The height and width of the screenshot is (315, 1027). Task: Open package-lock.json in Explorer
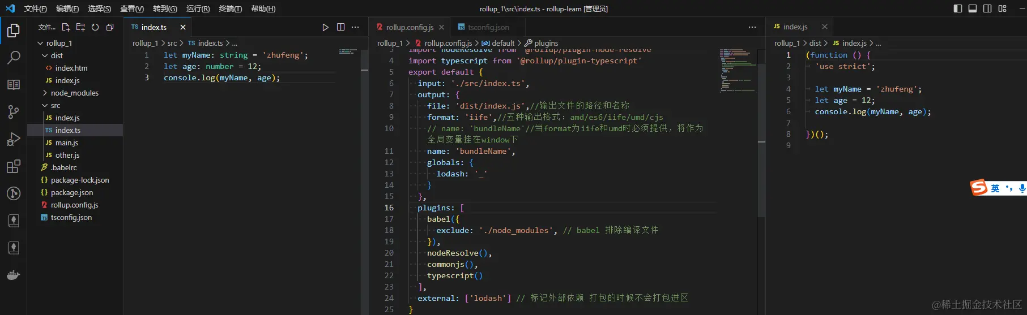pos(75,180)
